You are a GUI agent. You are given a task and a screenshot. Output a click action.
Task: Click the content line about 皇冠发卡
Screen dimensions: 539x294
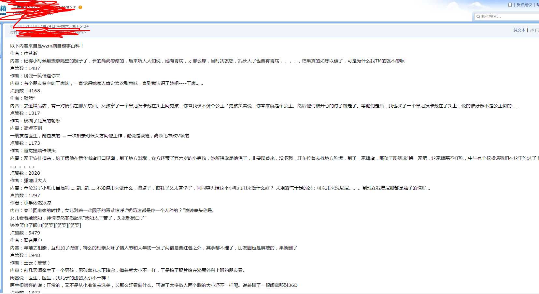(x=264, y=106)
